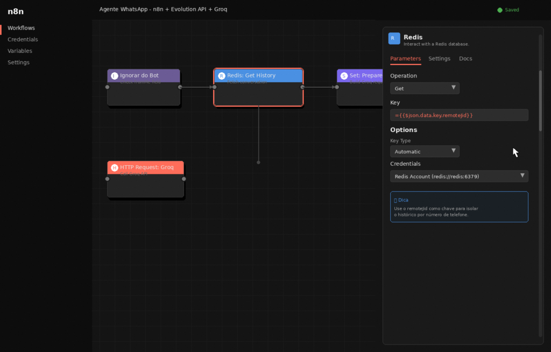Click output connector of Ignorar do Bot node
551x352 pixels.
click(x=180, y=87)
